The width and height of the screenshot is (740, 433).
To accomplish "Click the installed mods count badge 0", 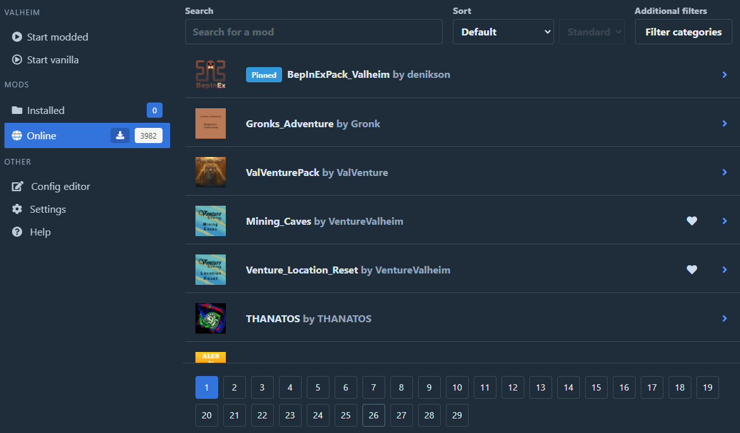I will [154, 111].
